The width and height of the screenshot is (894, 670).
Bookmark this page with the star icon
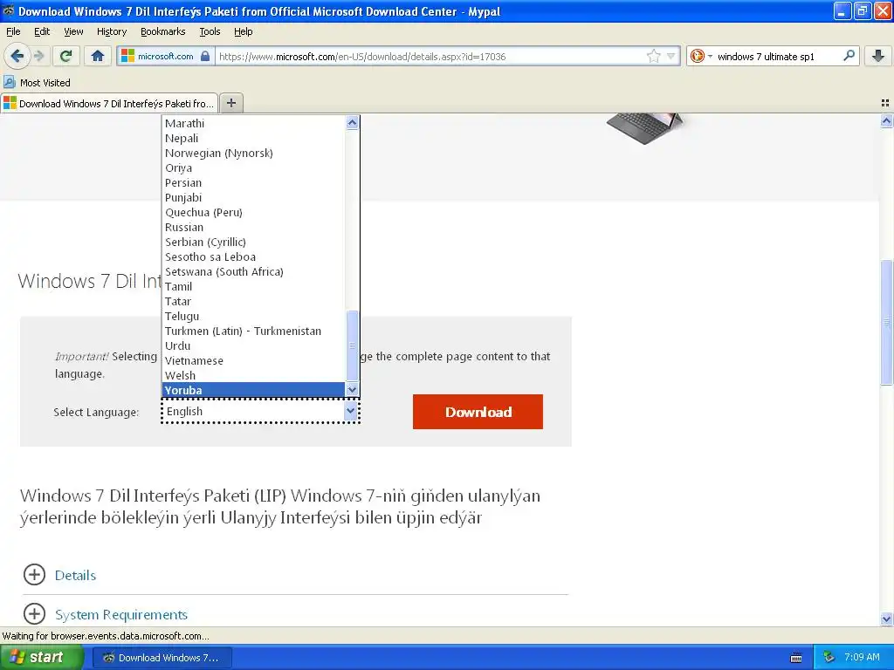click(653, 56)
